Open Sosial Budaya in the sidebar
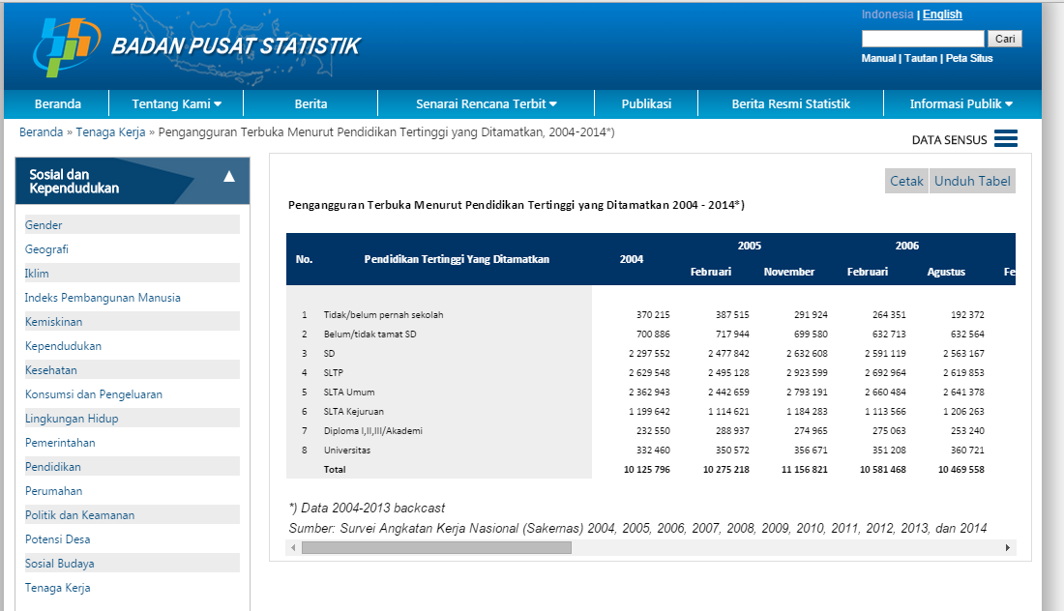 coord(60,564)
